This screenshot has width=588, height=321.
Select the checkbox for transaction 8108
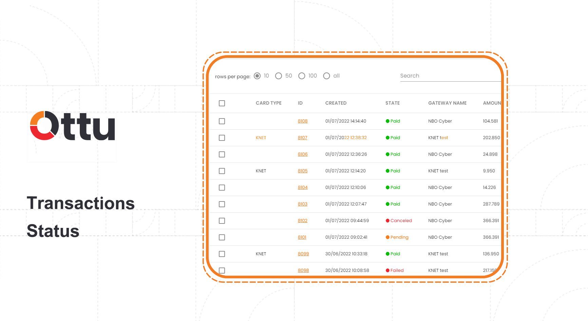point(222,121)
